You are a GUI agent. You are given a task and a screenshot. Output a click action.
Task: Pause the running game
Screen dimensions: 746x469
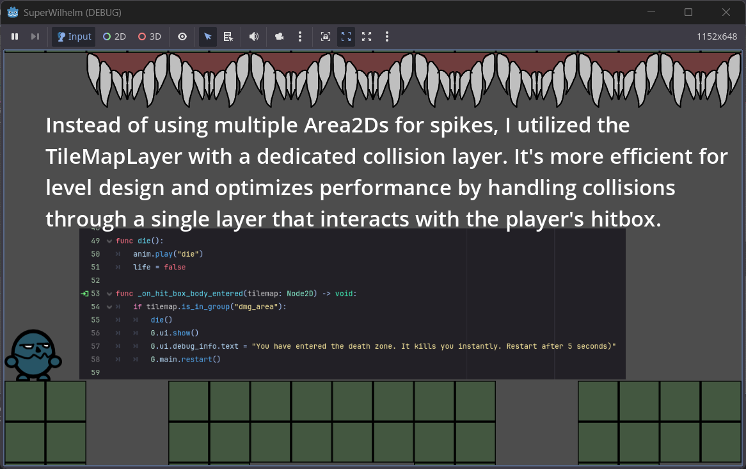click(15, 36)
